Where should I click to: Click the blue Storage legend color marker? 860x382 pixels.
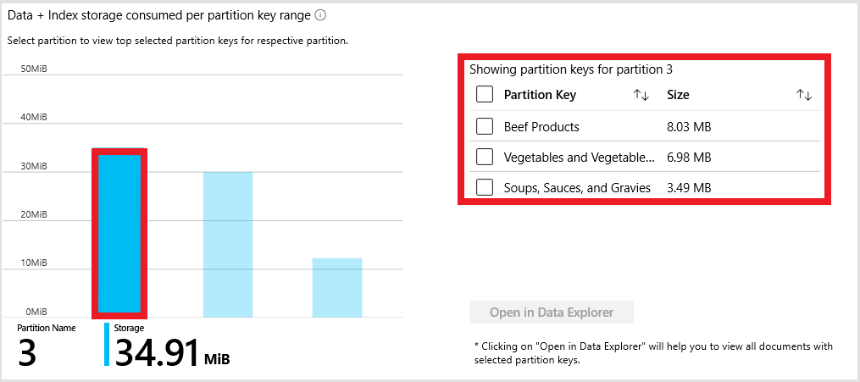click(107, 344)
